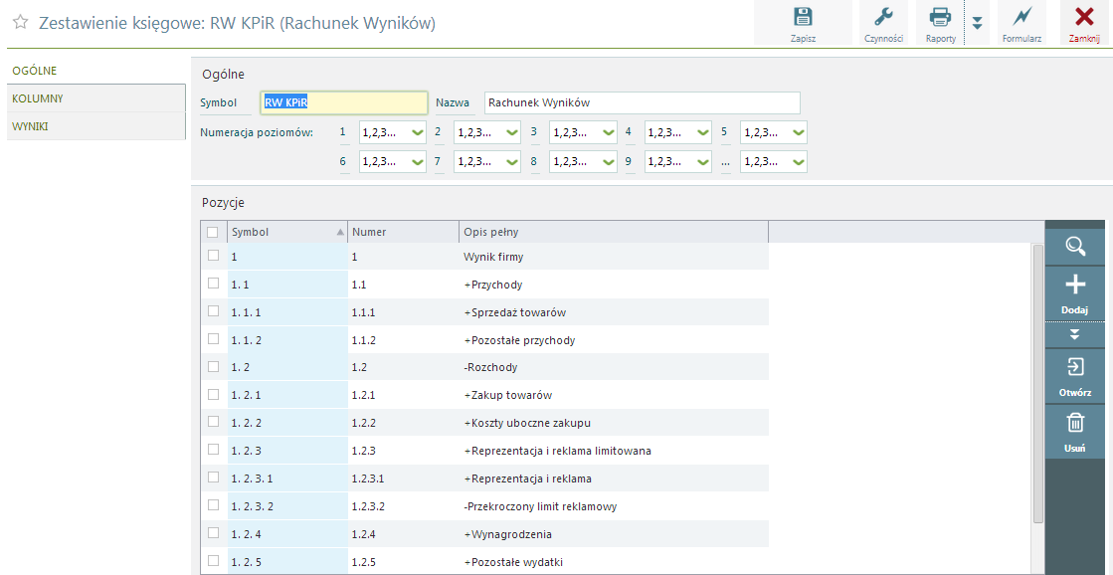Open level 3 numbering dropdown
Viewport: 1113px width, 575px height.
[584, 132]
